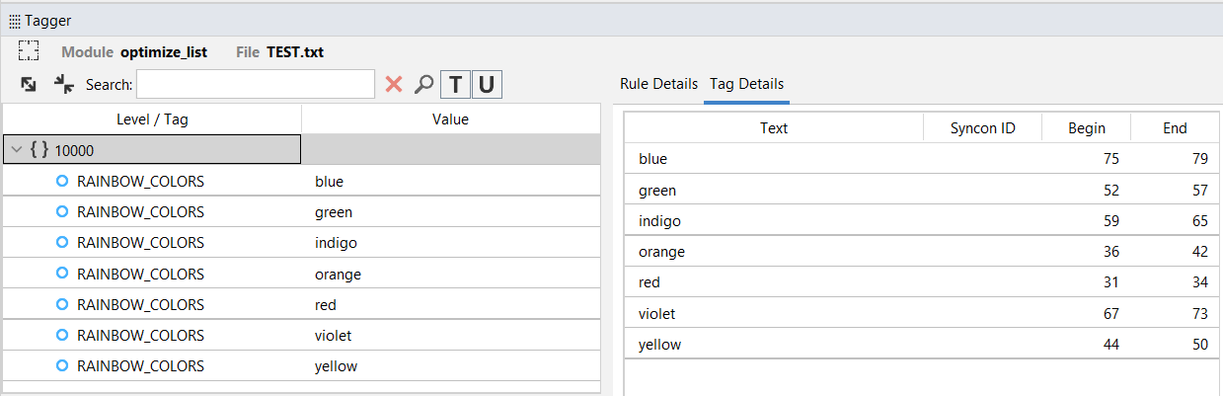Sort by the Begin column header
Viewport: 1223px width, 396px height.
tap(1086, 127)
